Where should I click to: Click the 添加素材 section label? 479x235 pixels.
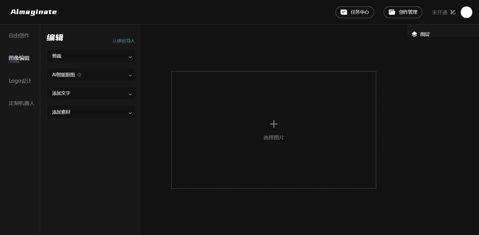coord(61,112)
